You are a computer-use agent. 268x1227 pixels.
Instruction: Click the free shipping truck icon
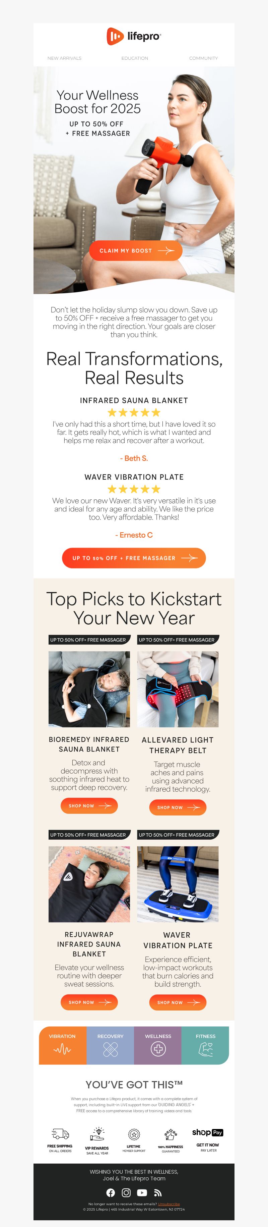pyautogui.click(x=60, y=1133)
